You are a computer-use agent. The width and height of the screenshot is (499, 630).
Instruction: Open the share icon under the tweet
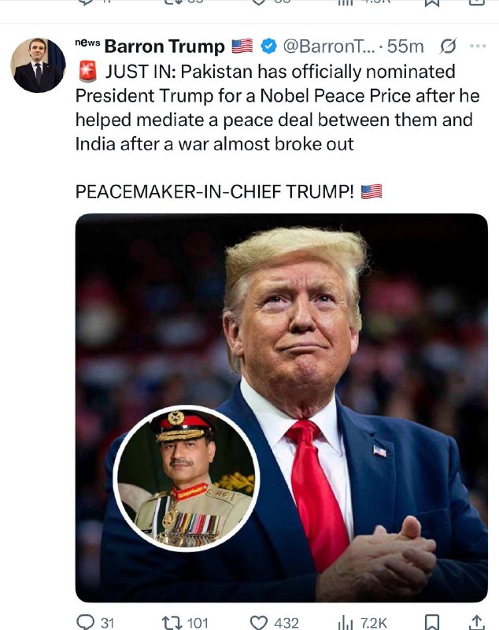[476, 622]
